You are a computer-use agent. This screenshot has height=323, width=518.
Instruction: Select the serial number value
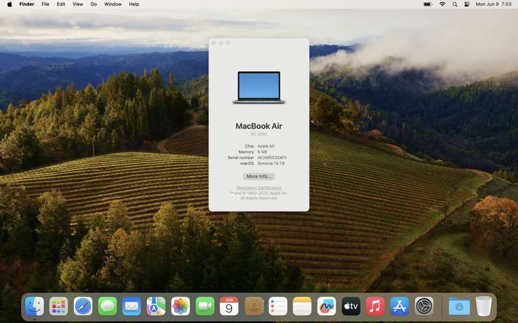pyautogui.click(x=272, y=158)
